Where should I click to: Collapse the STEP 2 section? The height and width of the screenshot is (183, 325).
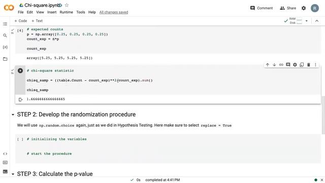13,114
